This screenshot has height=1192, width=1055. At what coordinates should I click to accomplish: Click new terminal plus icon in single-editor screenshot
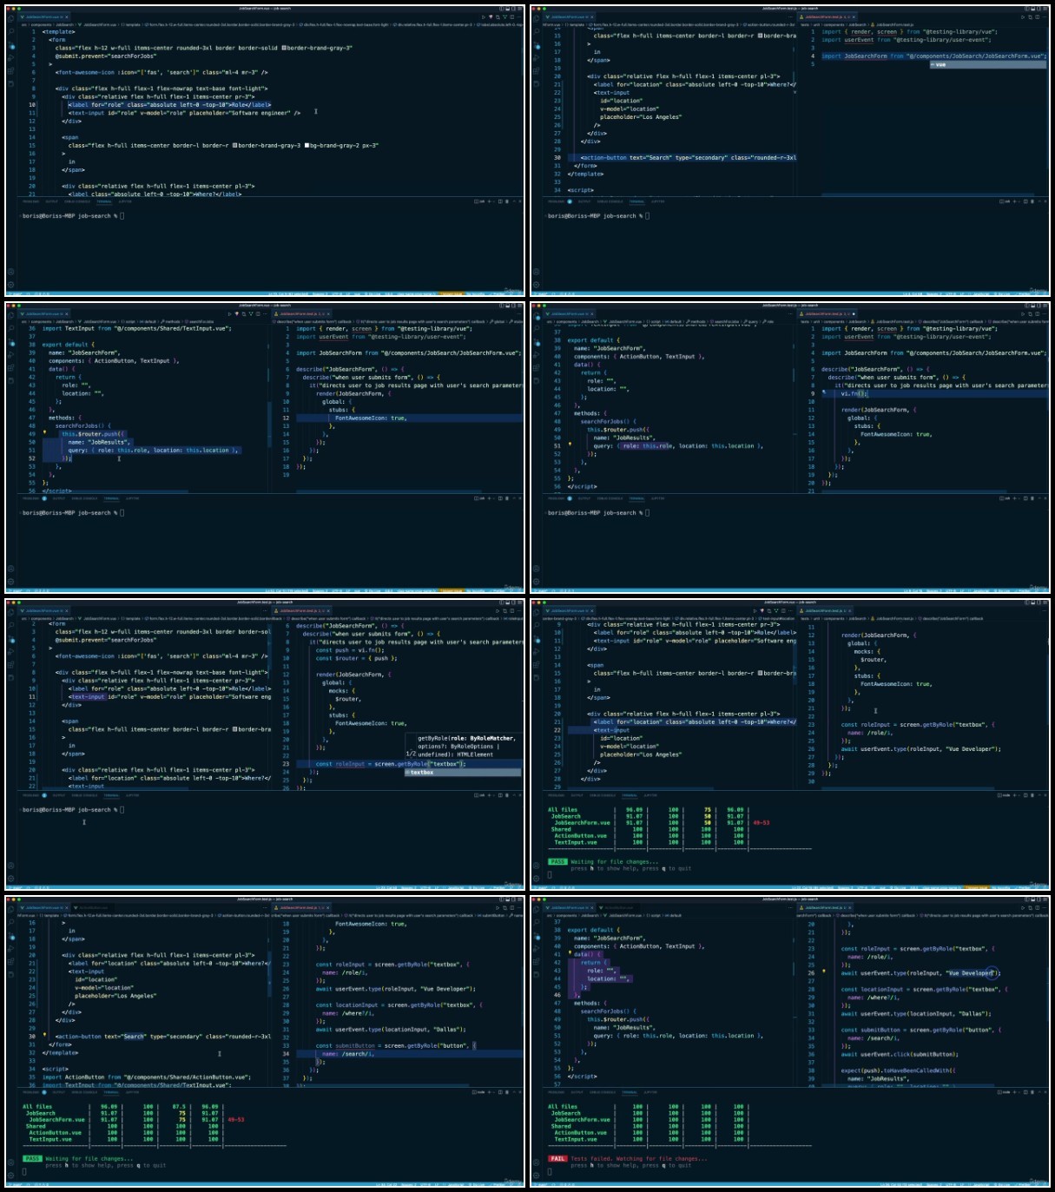[489, 201]
